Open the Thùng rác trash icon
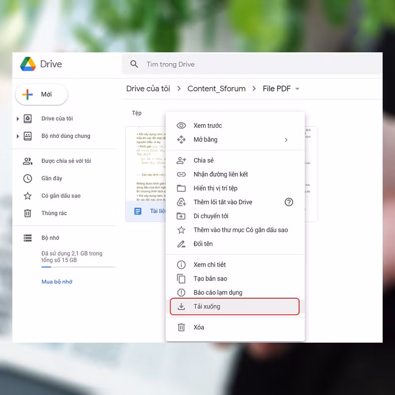The width and height of the screenshot is (395, 395). [28, 213]
